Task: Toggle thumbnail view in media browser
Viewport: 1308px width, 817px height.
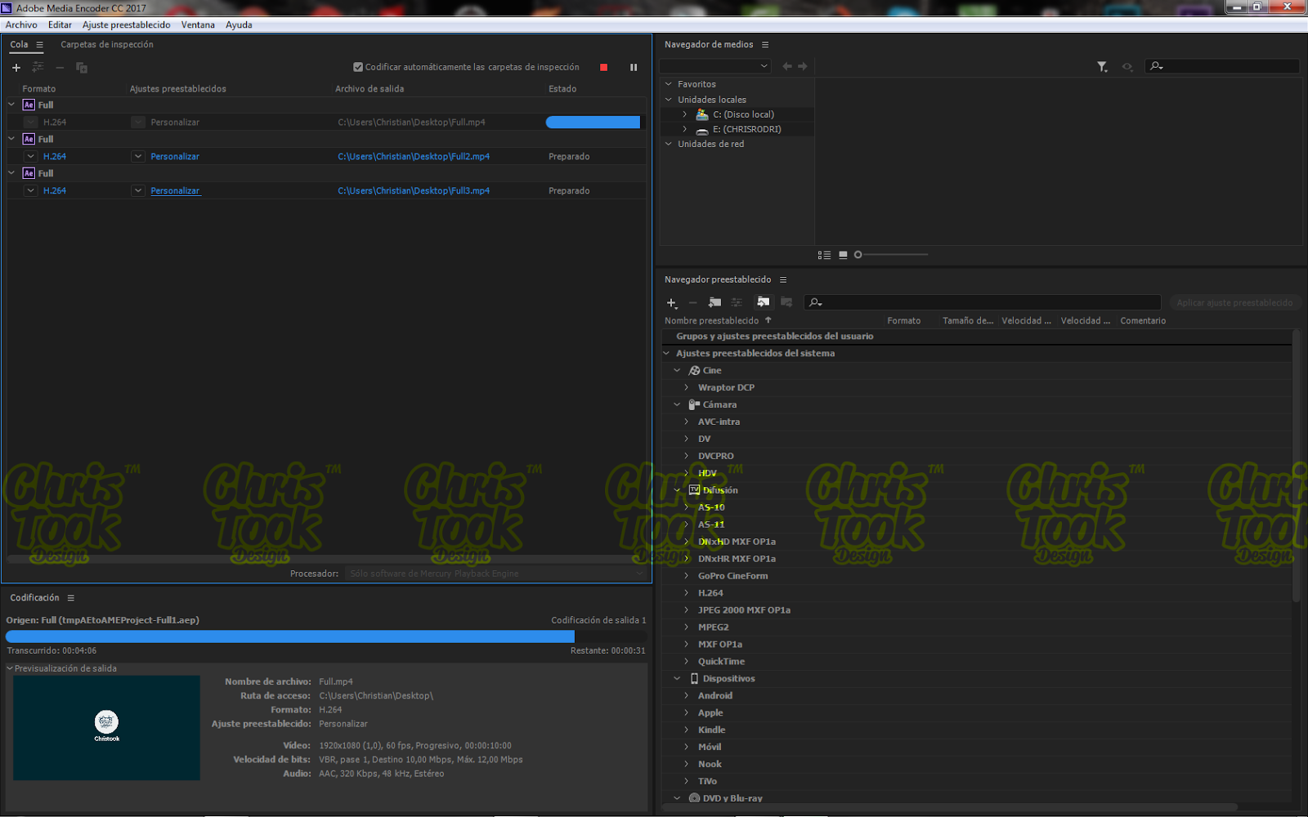Action: tap(842, 255)
